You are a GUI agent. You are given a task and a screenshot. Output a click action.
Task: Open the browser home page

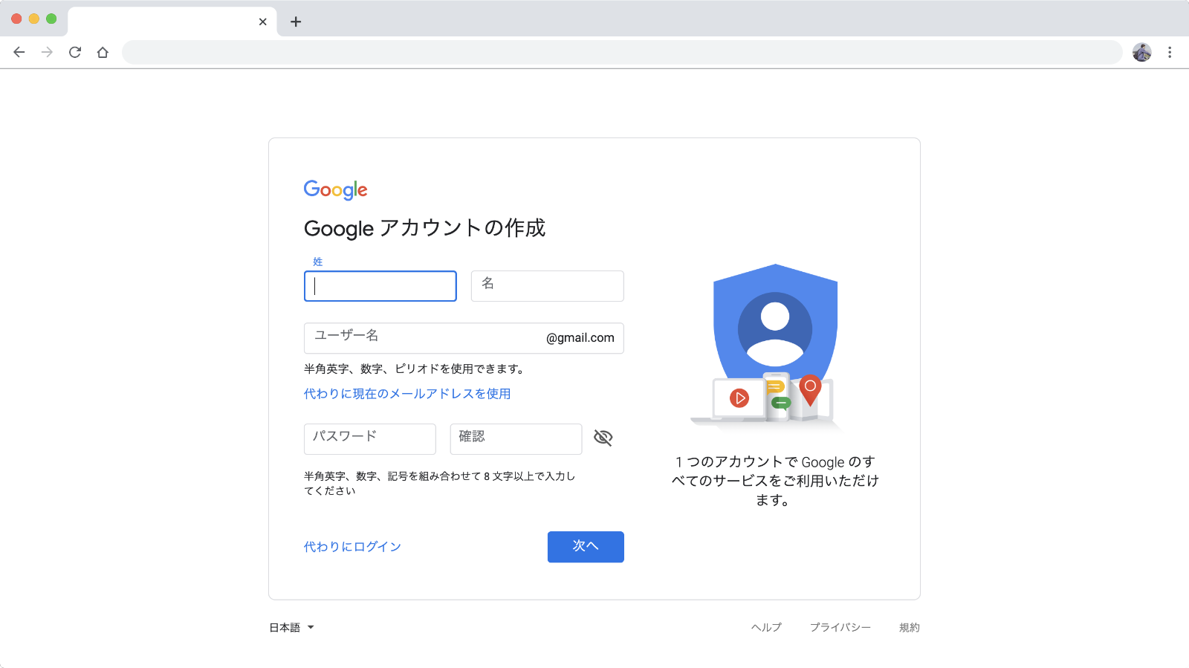103,52
